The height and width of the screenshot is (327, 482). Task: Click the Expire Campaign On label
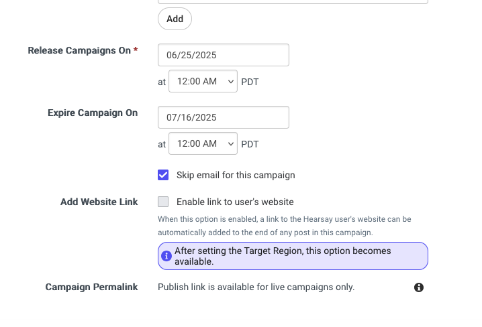tap(93, 113)
